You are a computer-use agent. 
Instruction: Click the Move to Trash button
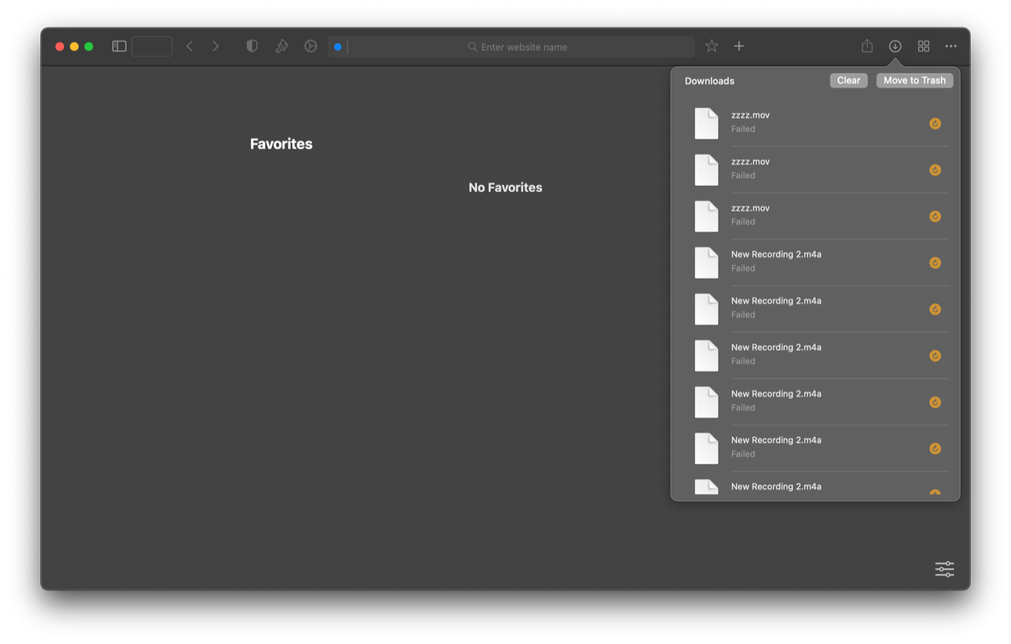[914, 81]
